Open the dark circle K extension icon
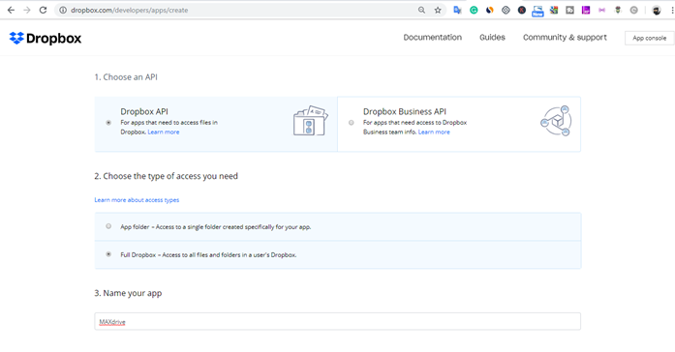 [522, 10]
